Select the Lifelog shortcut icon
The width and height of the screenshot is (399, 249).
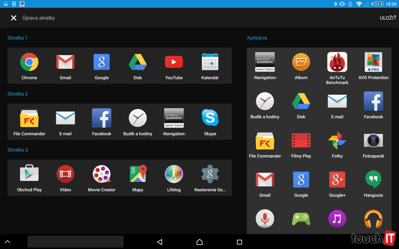(174, 174)
